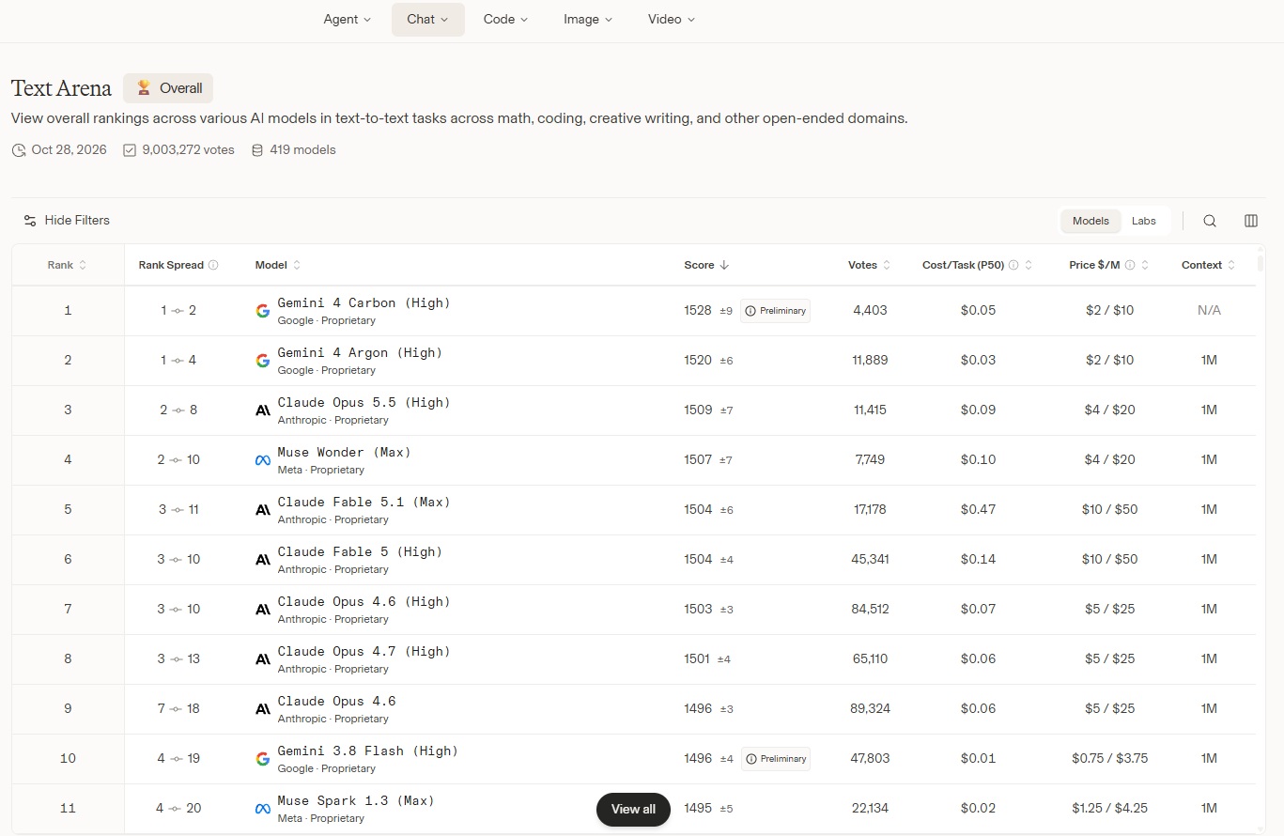The image size is (1284, 836).
Task: Click the clock icon beside Oct 28, 2026
Action: click(19, 150)
